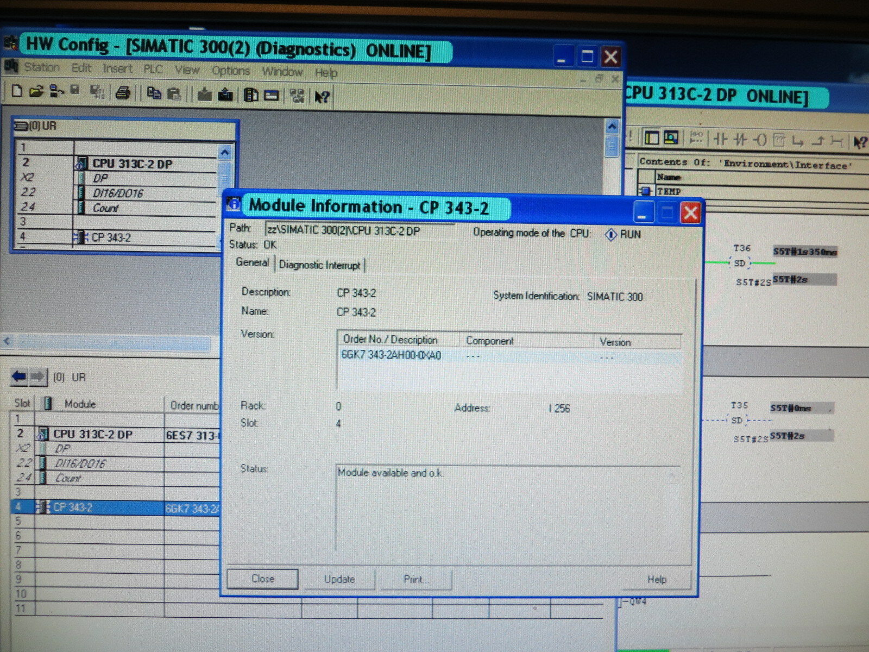This screenshot has width=869, height=652.
Task: Click the station pane vertical scroll up arrow
Action: pos(612,127)
